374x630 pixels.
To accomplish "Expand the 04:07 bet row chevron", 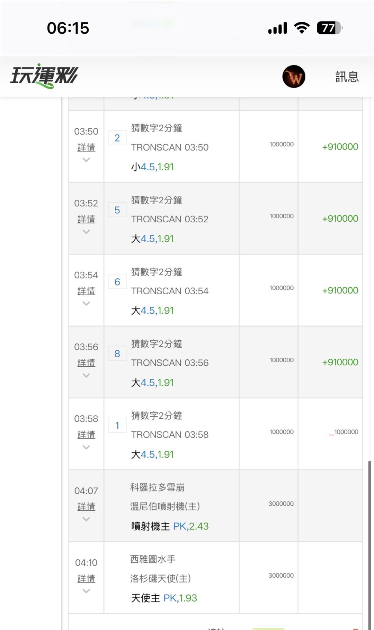I will click(86, 519).
